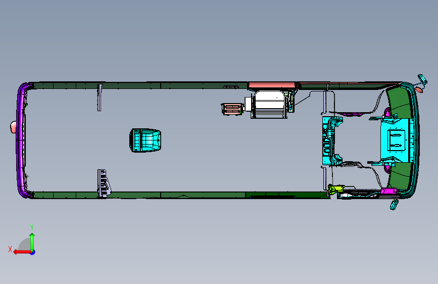Select the grey bracket on the lower wall
Image resolution: width=438 pixels, height=284 pixels.
(104, 183)
